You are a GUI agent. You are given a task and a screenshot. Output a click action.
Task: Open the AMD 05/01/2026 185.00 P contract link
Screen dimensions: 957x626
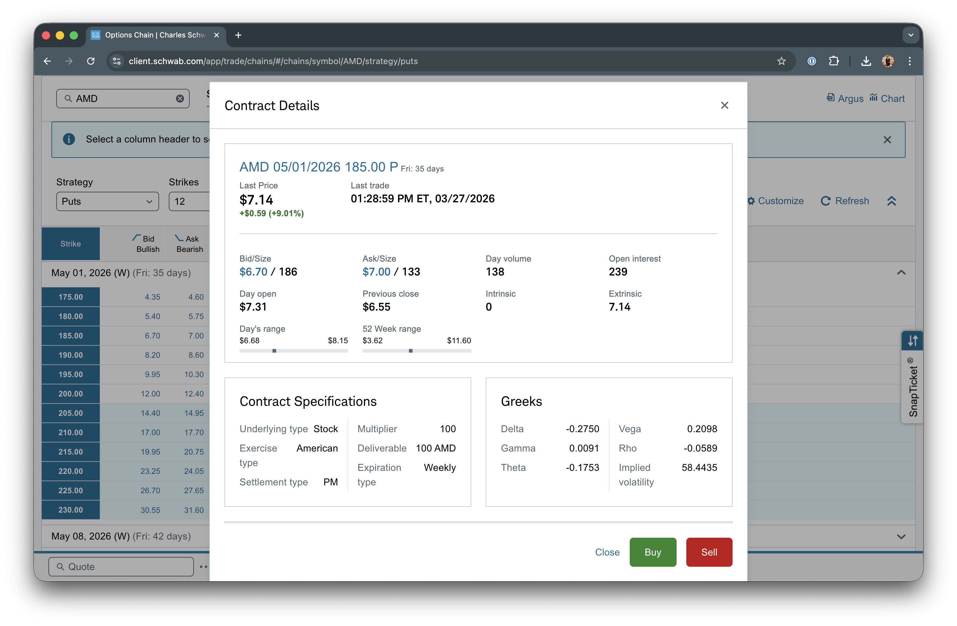pos(318,166)
